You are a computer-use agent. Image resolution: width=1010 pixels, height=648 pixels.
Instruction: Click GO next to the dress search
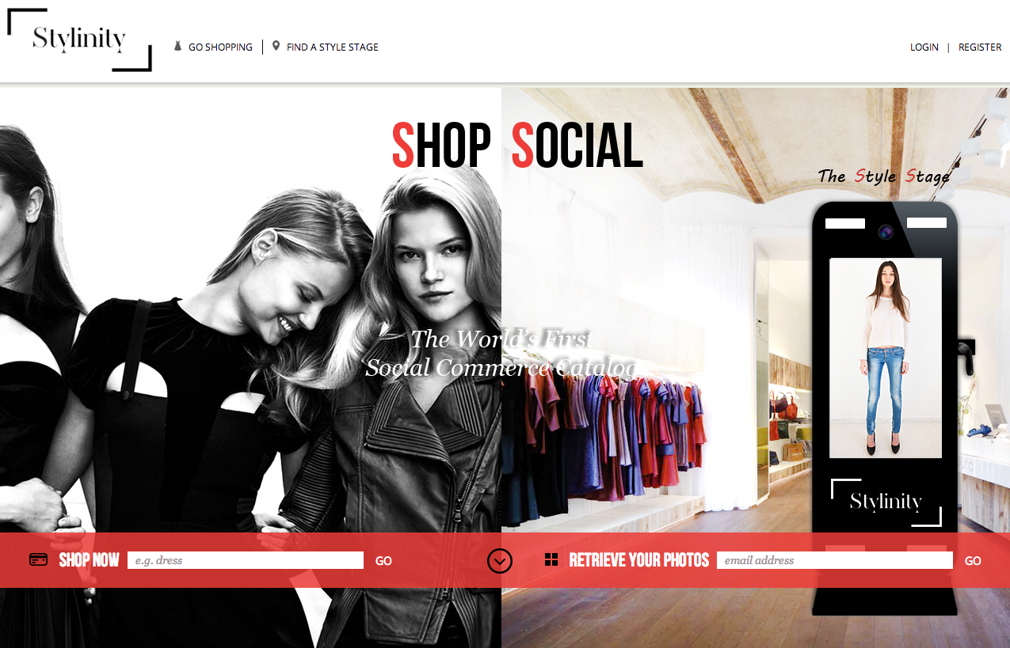coord(383,561)
